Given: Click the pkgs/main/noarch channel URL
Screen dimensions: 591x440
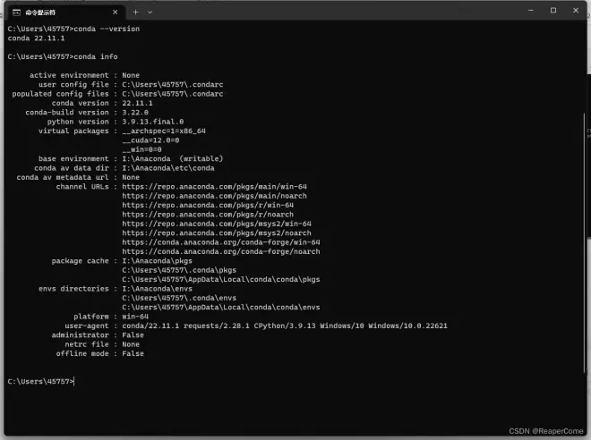Looking at the screenshot, I should [215, 196].
